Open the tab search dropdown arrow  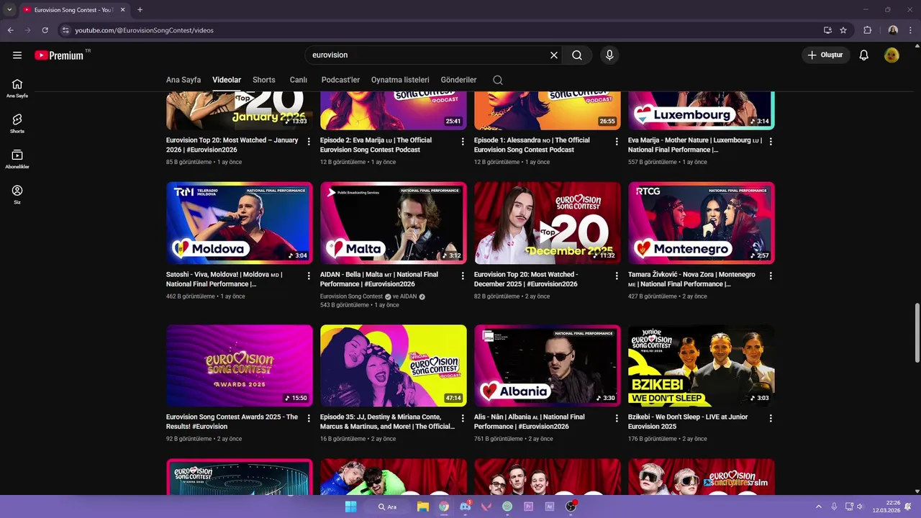tap(9, 10)
